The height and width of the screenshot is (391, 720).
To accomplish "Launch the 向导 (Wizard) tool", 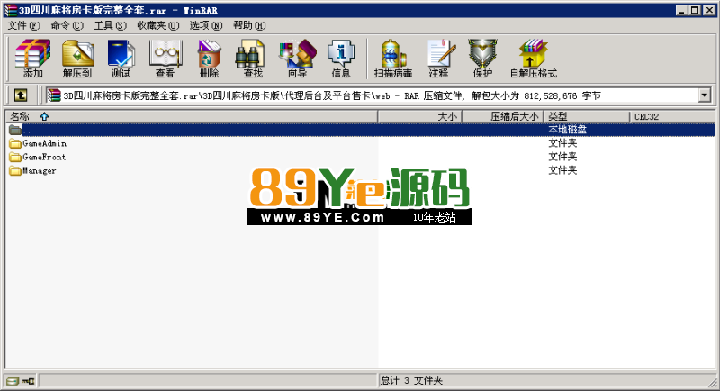I will [297, 59].
